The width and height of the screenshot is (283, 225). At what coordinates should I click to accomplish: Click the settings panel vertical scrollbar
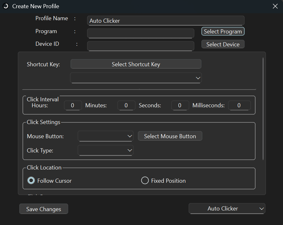[263, 109]
